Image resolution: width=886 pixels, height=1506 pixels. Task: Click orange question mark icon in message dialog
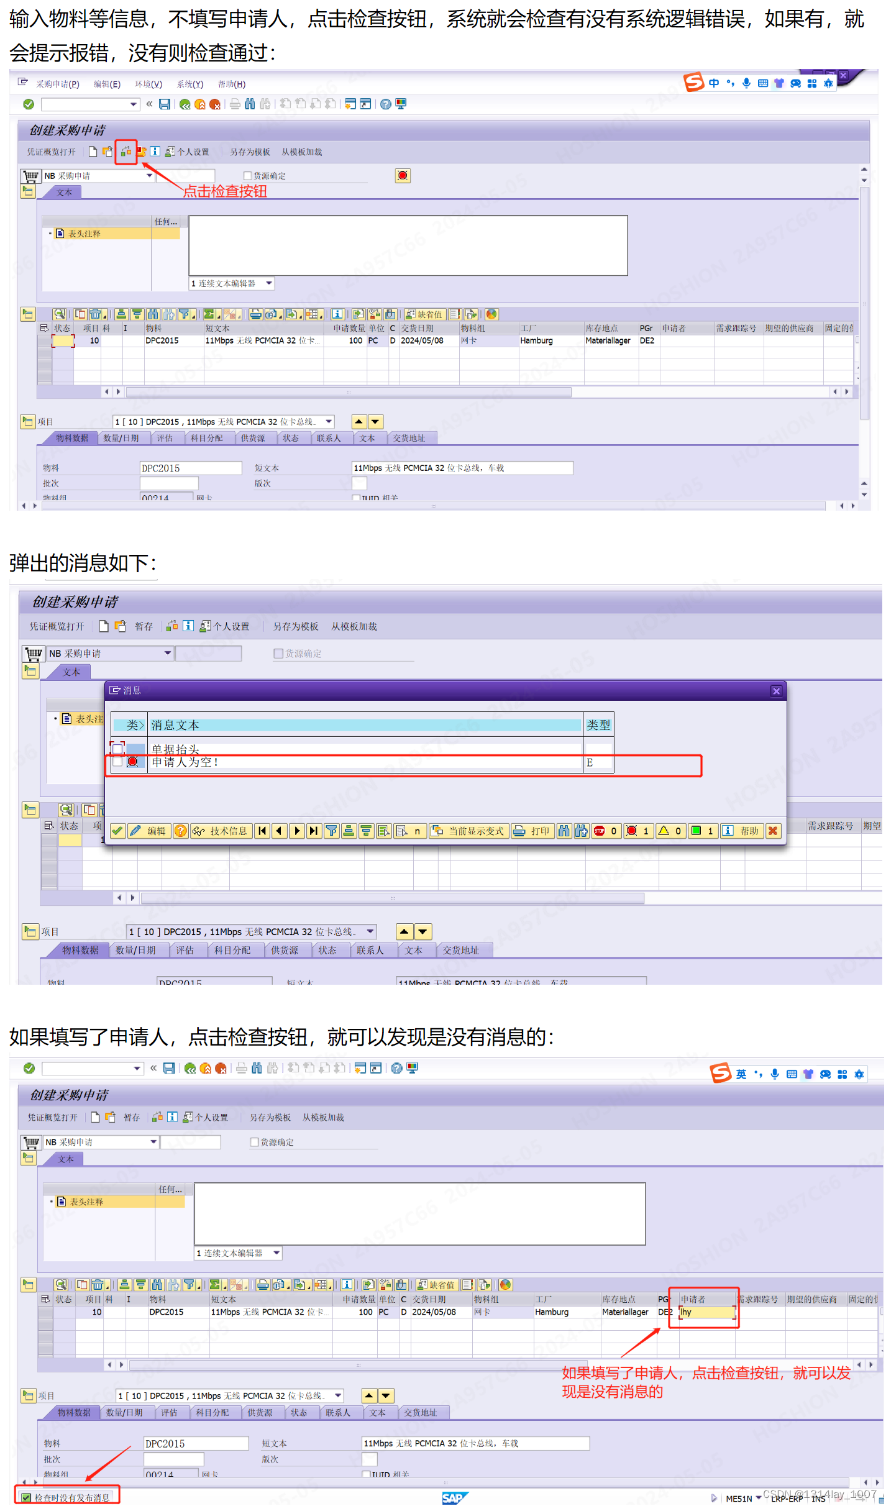click(x=180, y=831)
